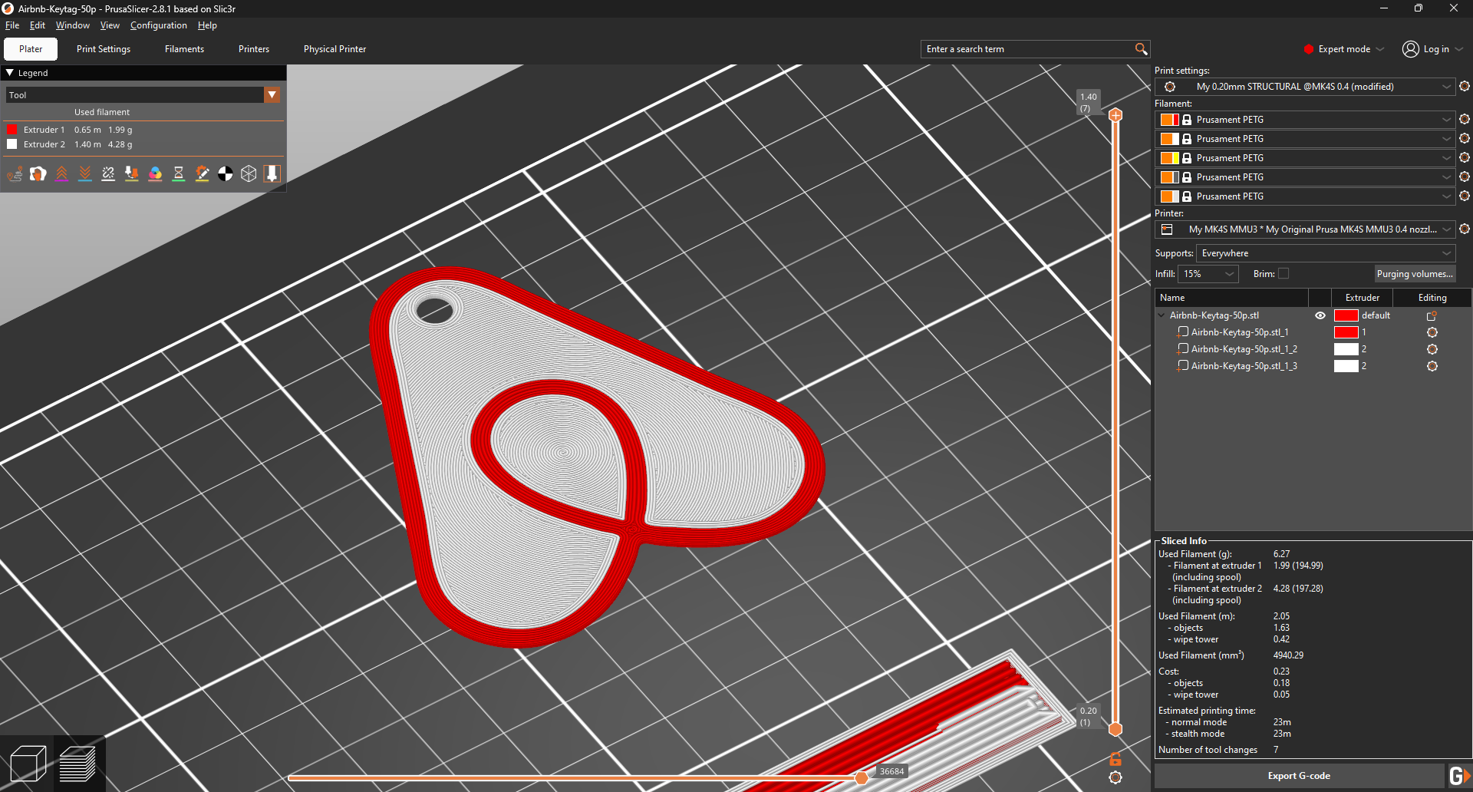Toggle center of gravity black-white circle icon

click(x=226, y=174)
